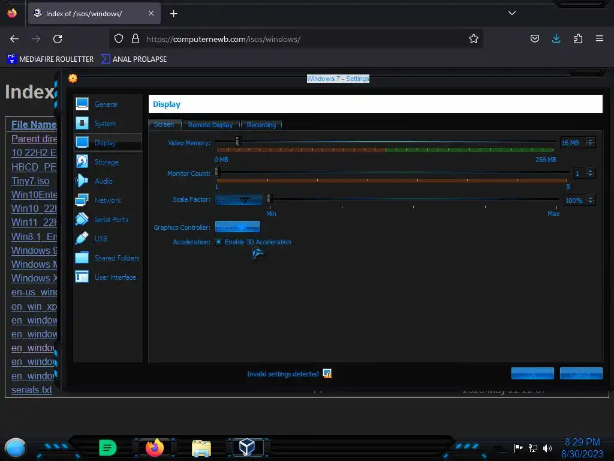Click Monitor Count slider handle
The height and width of the screenshot is (461, 614).
coord(217,172)
